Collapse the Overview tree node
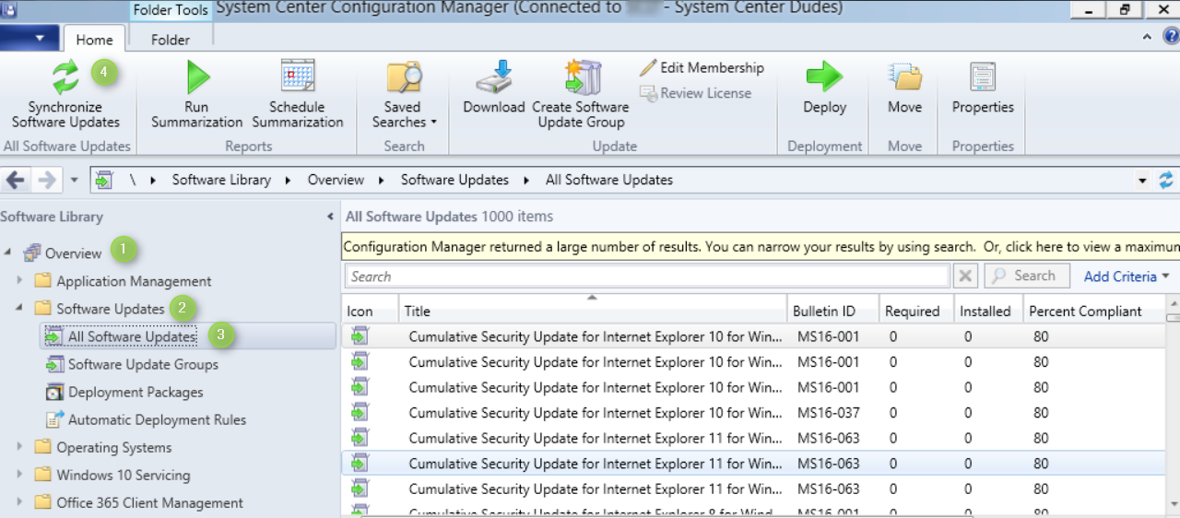 point(8,253)
